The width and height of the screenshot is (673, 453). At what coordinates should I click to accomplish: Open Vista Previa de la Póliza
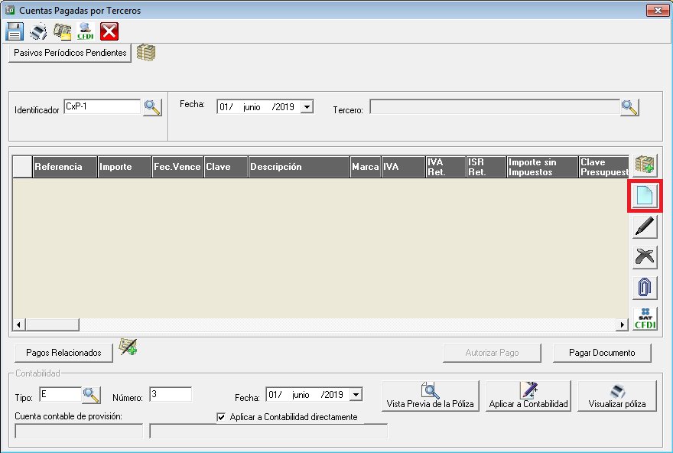(x=430, y=396)
